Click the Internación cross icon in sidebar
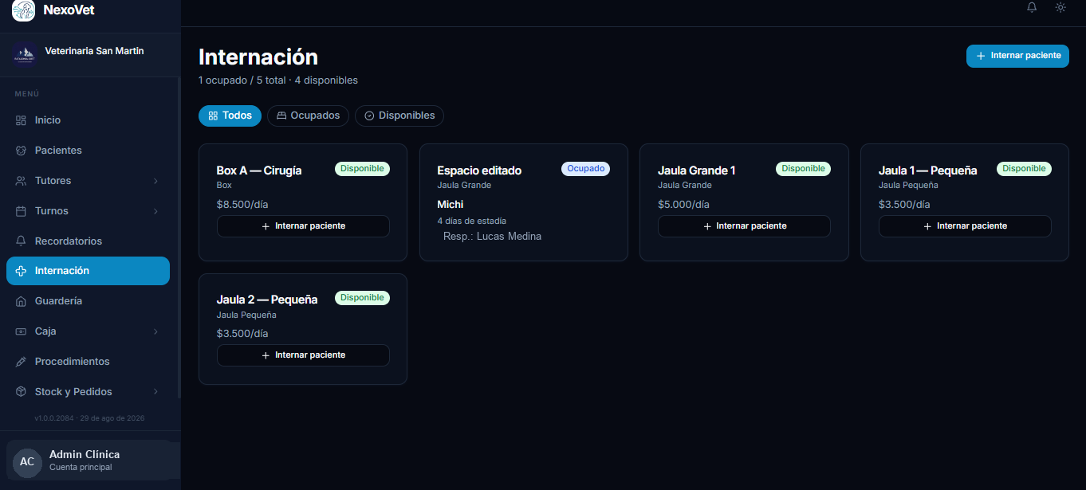 (x=22, y=271)
